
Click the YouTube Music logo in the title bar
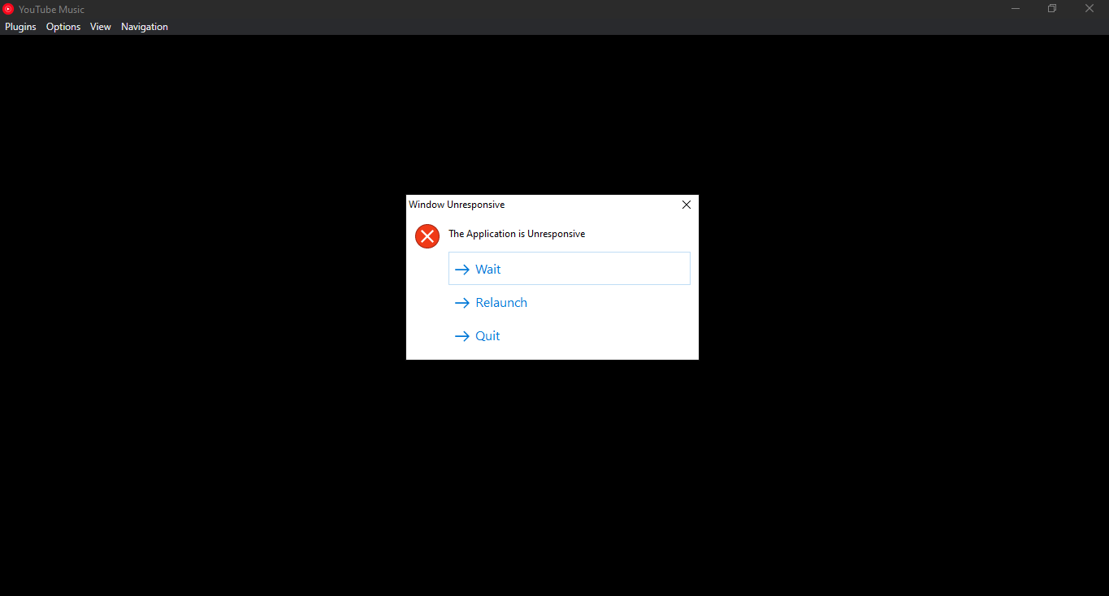tap(9, 9)
